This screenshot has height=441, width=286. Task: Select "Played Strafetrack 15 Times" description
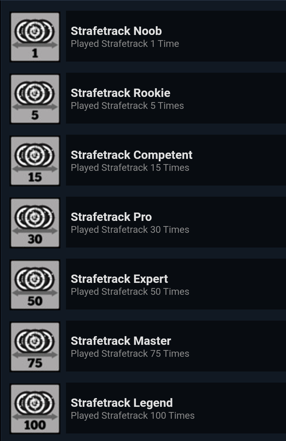coord(130,168)
